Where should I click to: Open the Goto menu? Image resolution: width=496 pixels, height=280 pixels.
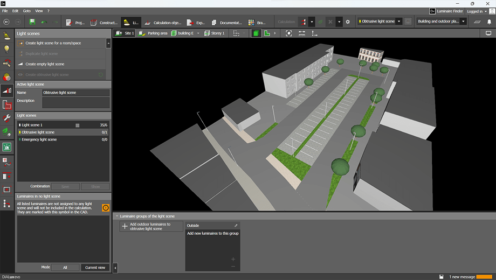pyautogui.click(x=26, y=11)
